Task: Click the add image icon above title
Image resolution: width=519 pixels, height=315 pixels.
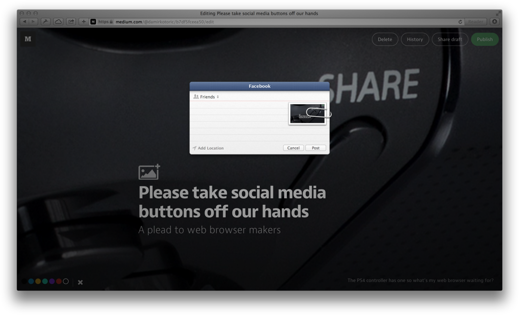Action: point(149,172)
